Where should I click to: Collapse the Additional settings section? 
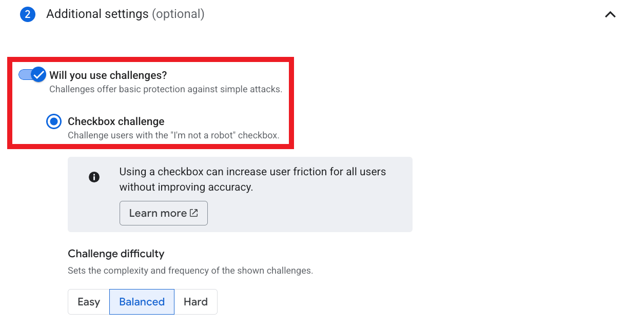pyautogui.click(x=610, y=14)
